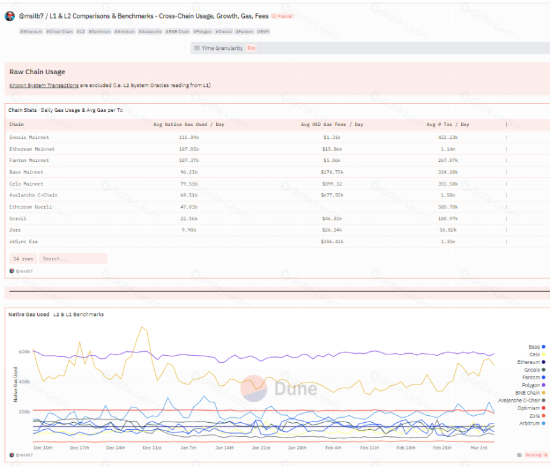
Task: Sort table by Chain column header
Action: (x=17, y=125)
